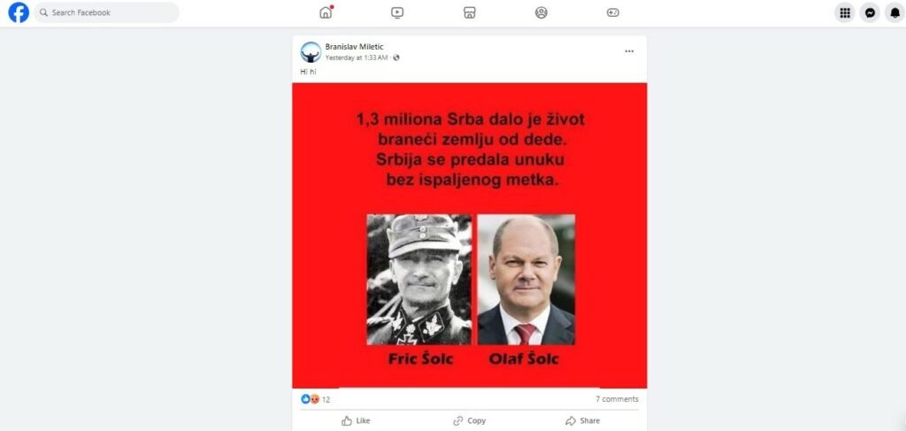The height and width of the screenshot is (431, 906).
Task: Open the post timestamp link
Action: click(x=357, y=58)
